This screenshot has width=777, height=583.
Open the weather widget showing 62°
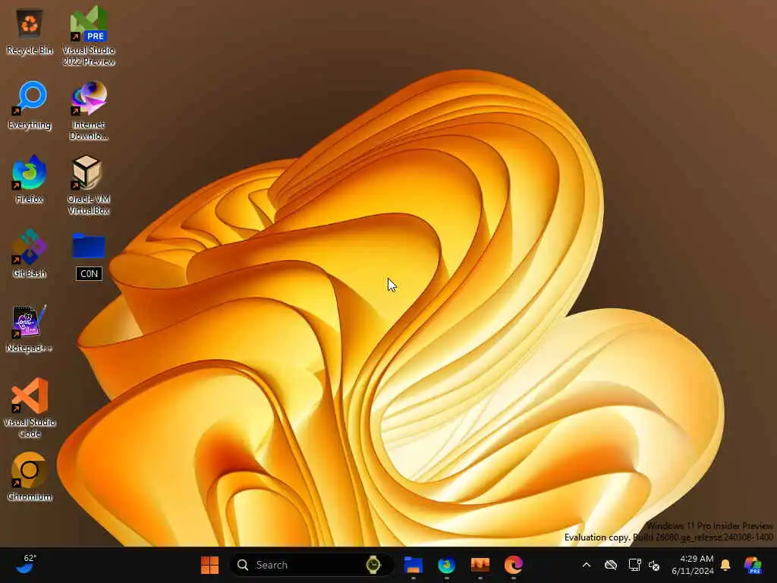coord(25,564)
